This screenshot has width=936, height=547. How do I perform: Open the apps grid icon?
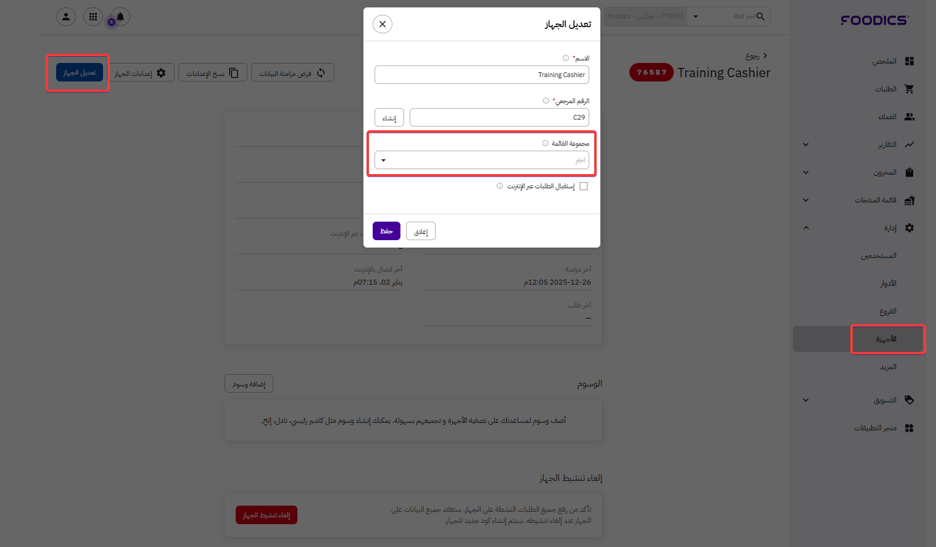coord(93,17)
